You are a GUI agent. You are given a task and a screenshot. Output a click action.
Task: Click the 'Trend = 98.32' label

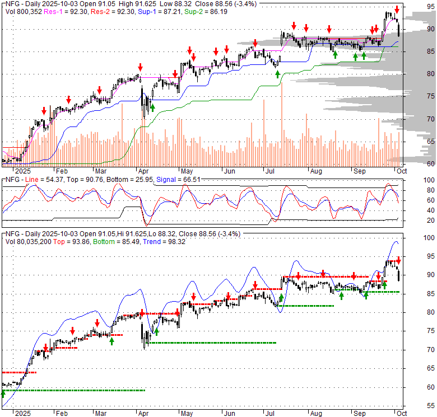coord(164,242)
